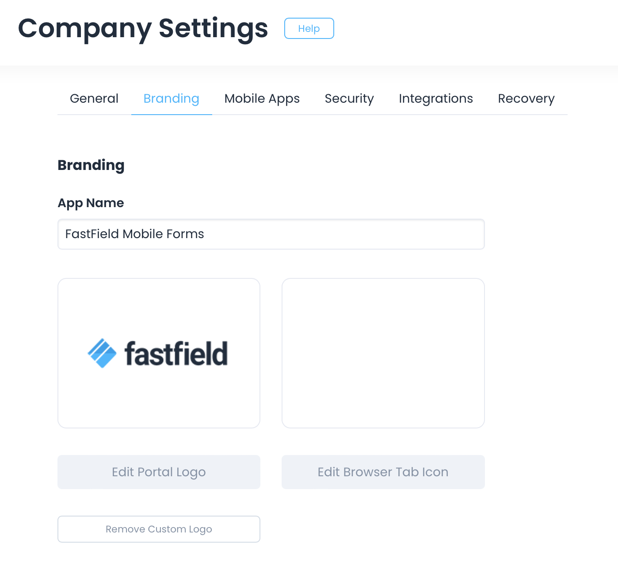Click the App Name field label
The image size is (618, 563).
[91, 203]
